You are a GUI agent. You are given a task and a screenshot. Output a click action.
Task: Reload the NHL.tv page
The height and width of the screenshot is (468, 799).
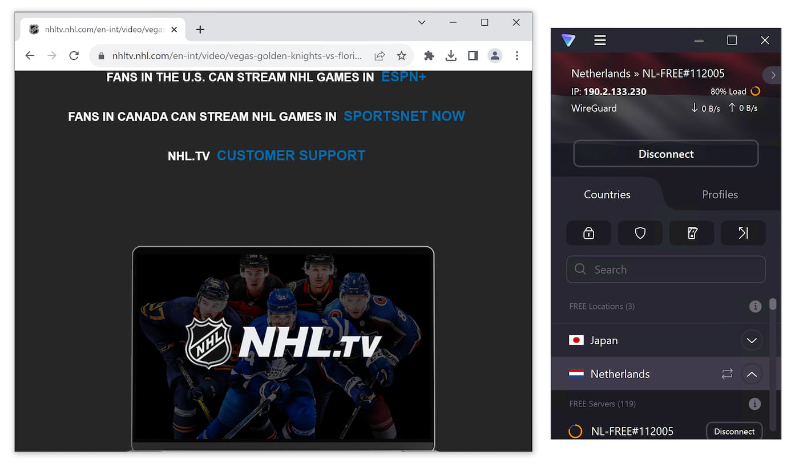point(74,55)
